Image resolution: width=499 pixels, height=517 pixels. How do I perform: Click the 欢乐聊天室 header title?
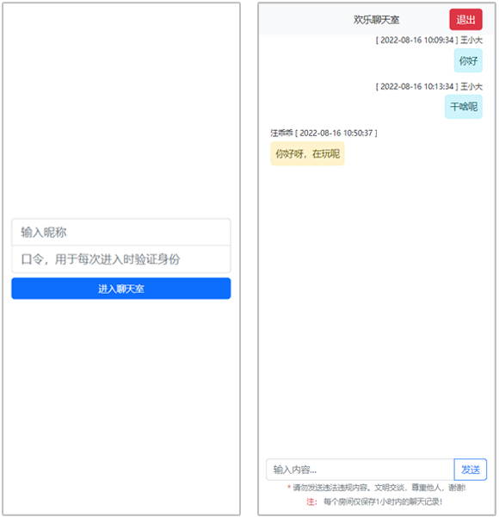(x=376, y=20)
